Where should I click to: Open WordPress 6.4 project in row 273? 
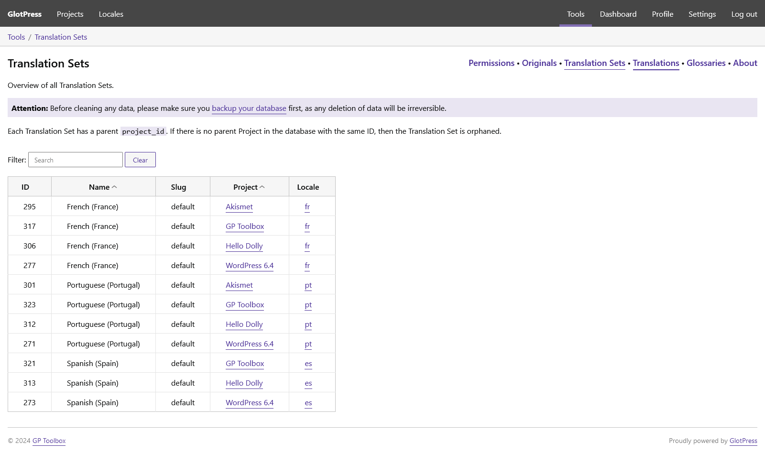coord(250,402)
